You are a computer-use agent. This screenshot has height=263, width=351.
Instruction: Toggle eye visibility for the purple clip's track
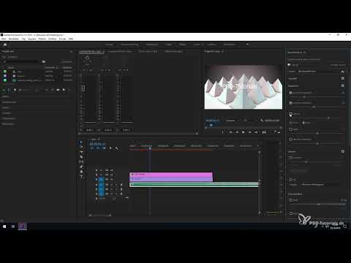click(111, 179)
